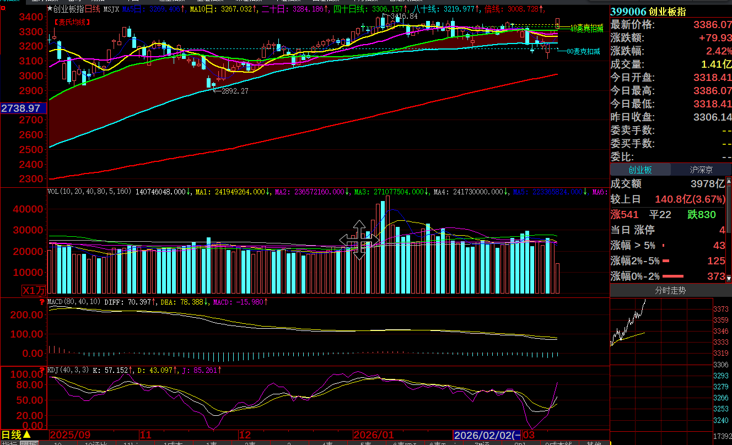Click the four-way move cursor icon on volume chart
Image resolution: width=732 pixels, height=445 pixels.
pos(359,240)
